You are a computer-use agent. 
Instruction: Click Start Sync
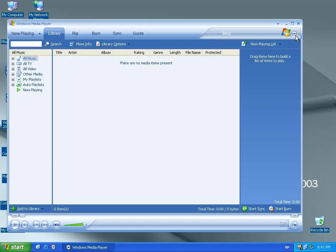(254, 209)
